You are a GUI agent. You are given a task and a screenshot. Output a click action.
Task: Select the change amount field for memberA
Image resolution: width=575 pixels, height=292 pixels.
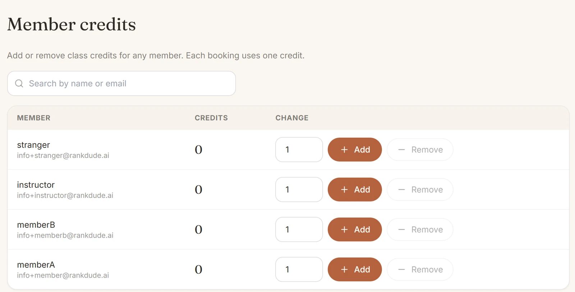[299, 269]
